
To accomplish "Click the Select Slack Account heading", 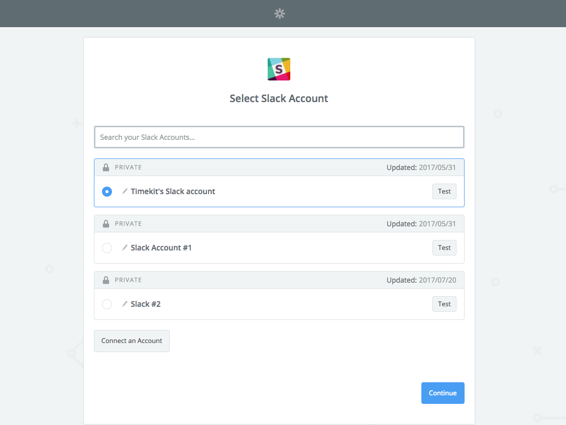I will (x=279, y=99).
